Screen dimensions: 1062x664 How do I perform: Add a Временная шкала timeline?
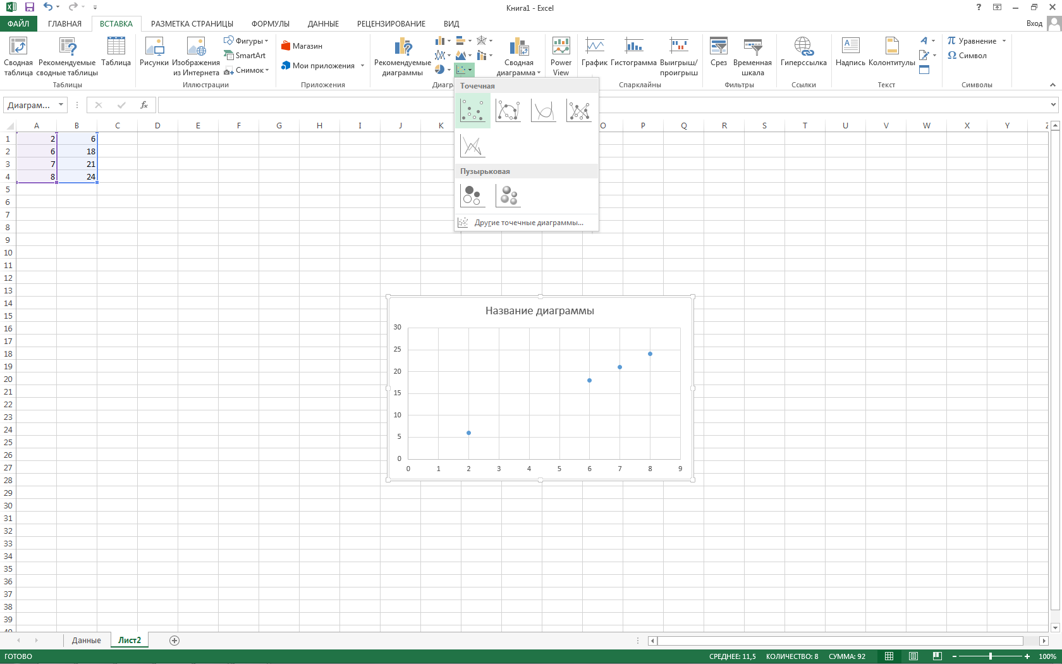tap(752, 56)
